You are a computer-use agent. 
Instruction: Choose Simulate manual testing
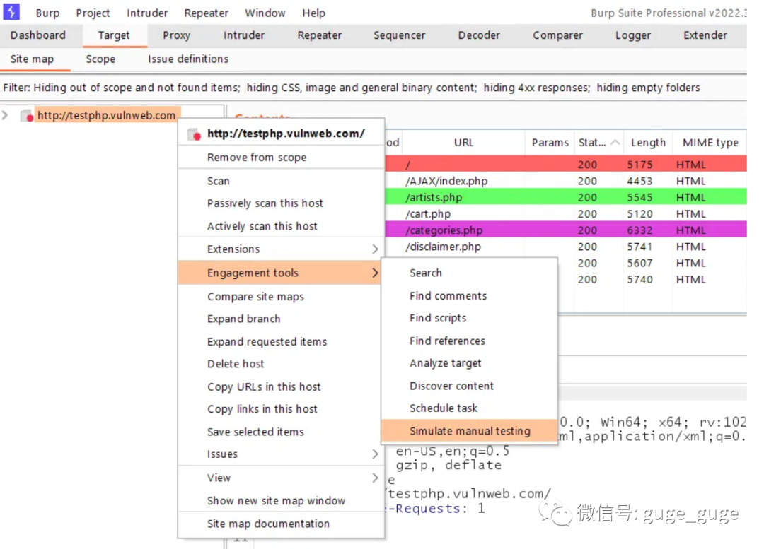point(469,431)
